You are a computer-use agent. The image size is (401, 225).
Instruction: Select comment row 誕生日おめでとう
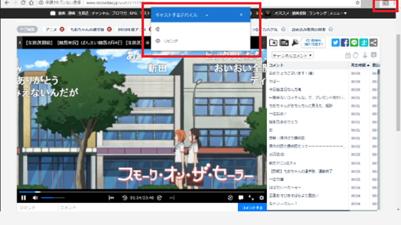323,122
